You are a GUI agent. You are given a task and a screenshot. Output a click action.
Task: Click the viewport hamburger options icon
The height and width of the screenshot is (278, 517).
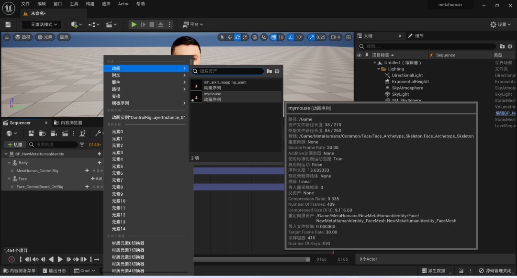7,37
